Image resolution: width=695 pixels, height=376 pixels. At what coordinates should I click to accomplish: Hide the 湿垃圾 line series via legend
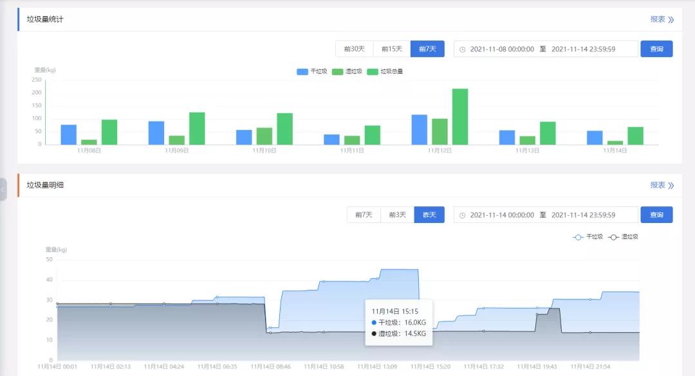(x=623, y=237)
